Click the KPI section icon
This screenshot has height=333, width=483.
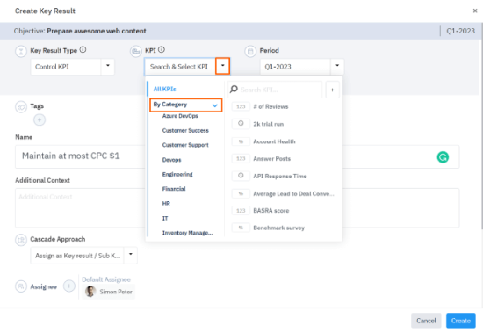[x=135, y=51]
